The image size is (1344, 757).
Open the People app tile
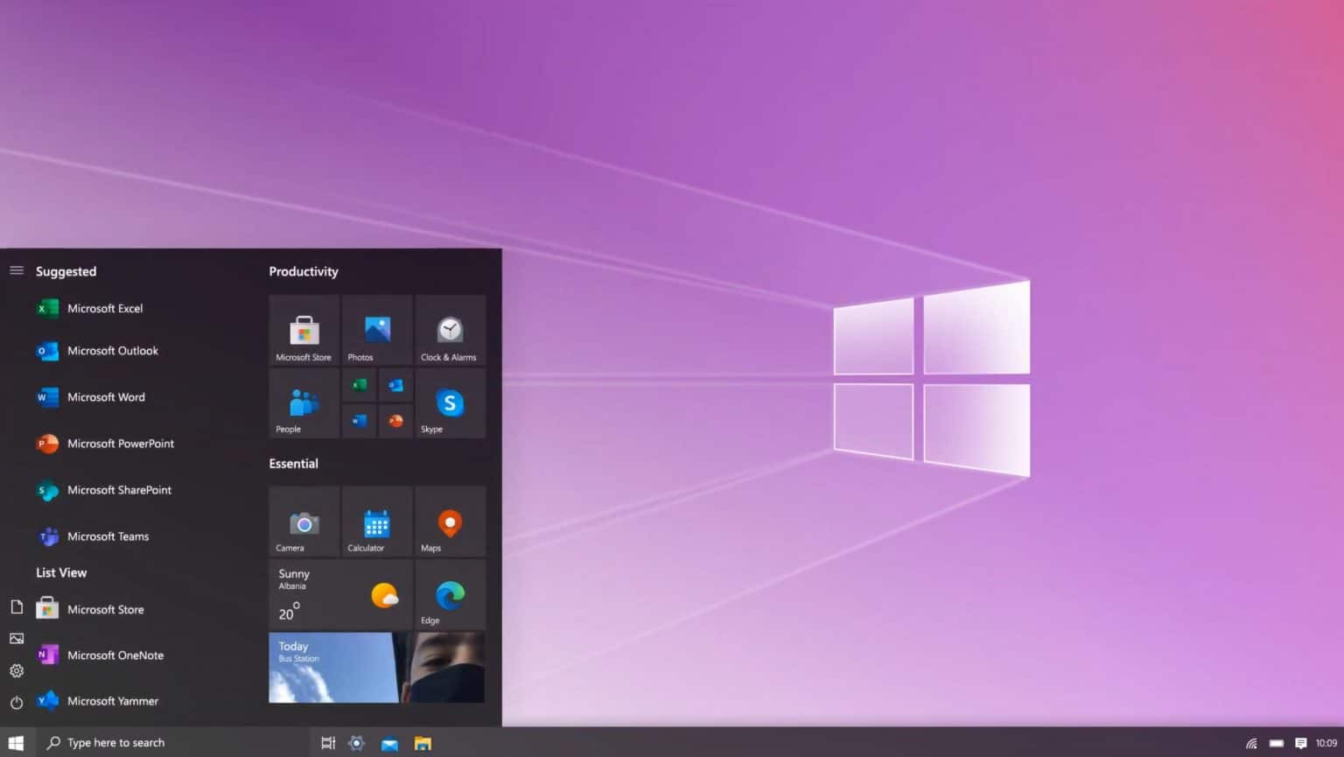coord(303,403)
